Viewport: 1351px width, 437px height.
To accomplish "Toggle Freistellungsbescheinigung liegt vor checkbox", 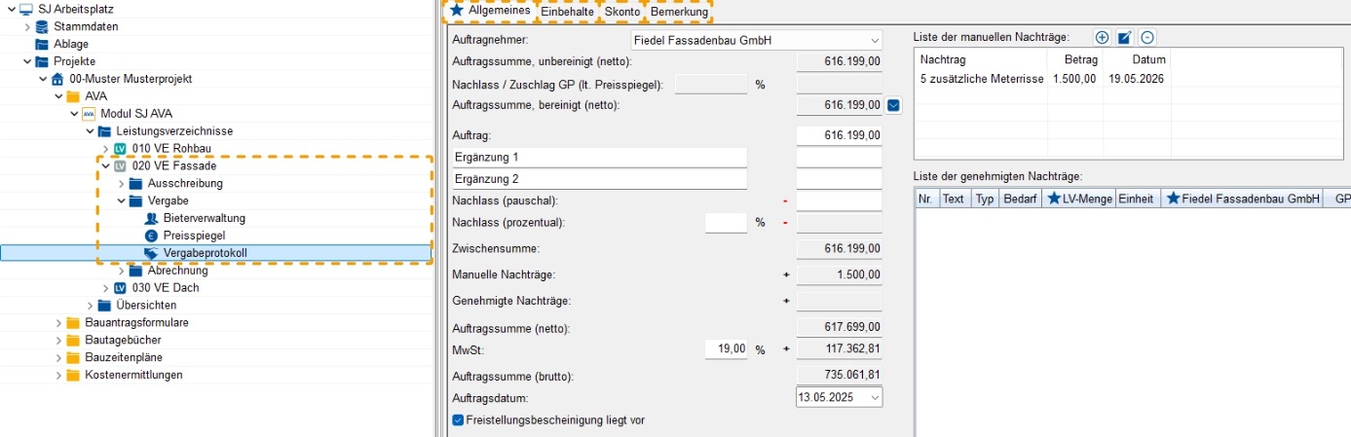I will tap(459, 420).
